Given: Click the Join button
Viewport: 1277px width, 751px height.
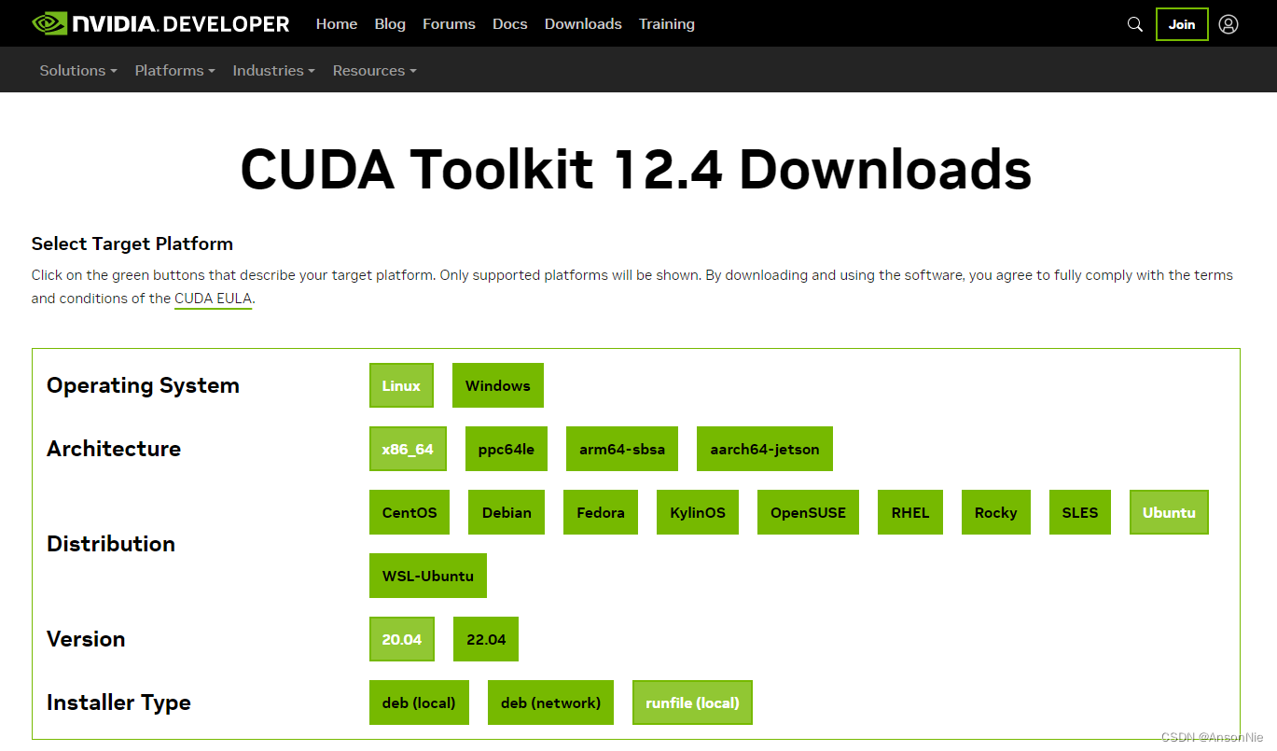Looking at the screenshot, I should pyautogui.click(x=1182, y=24).
